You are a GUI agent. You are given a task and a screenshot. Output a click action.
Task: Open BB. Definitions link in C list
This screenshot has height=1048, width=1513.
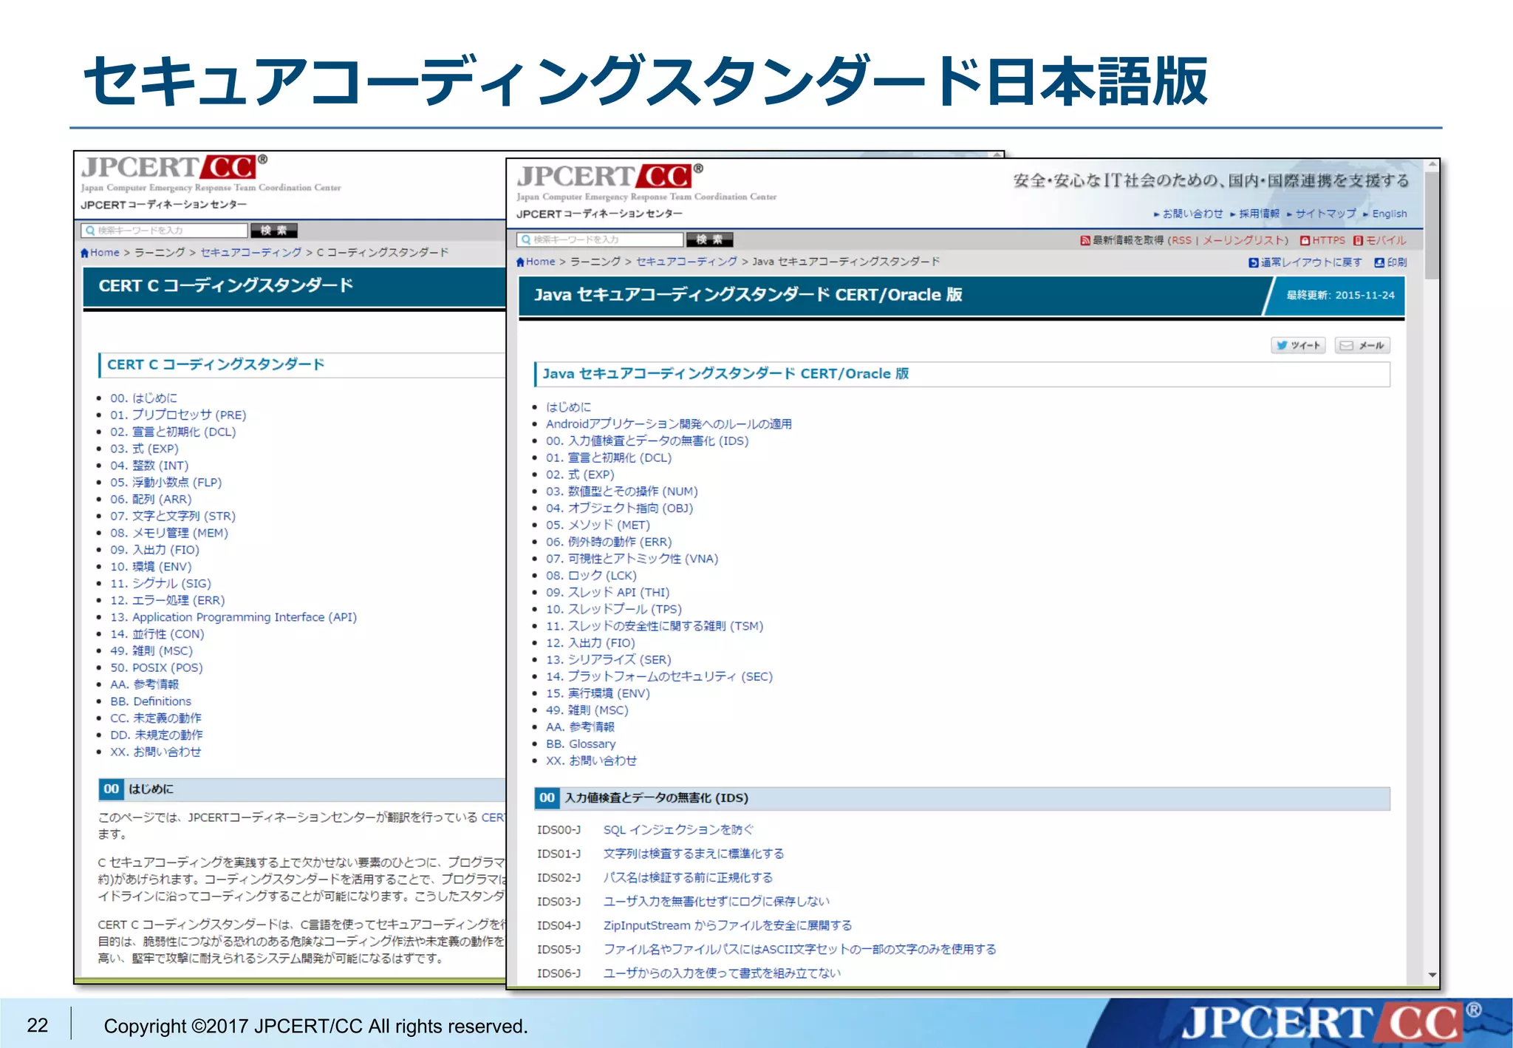(x=151, y=701)
